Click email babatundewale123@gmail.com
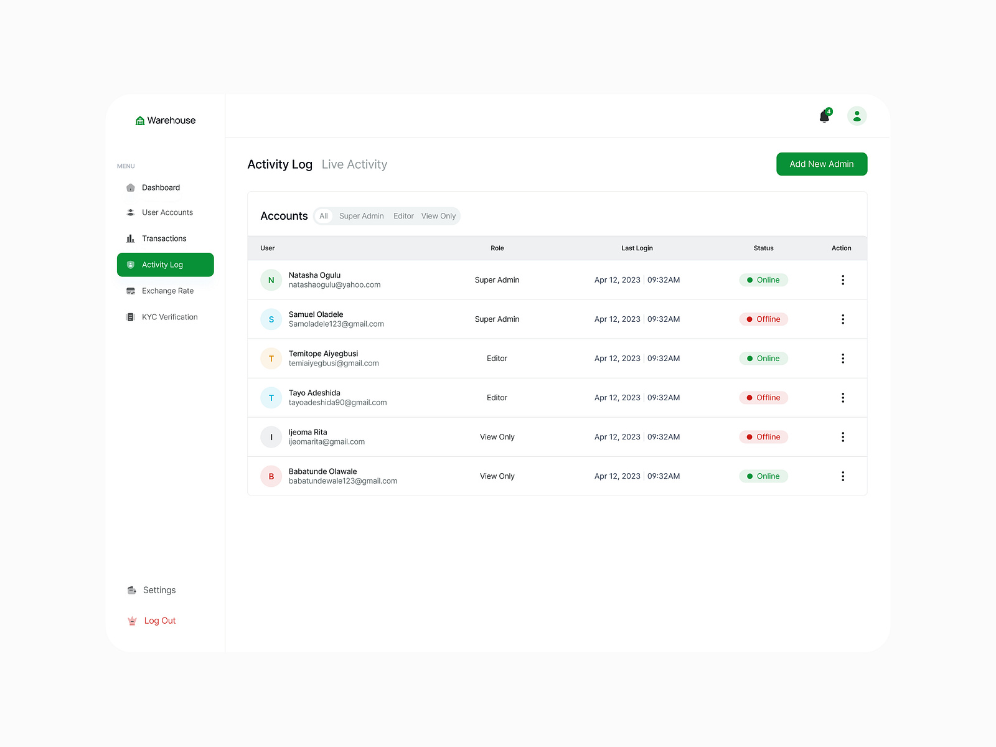This screenshot has width=996, height=747. click(343, 481)
